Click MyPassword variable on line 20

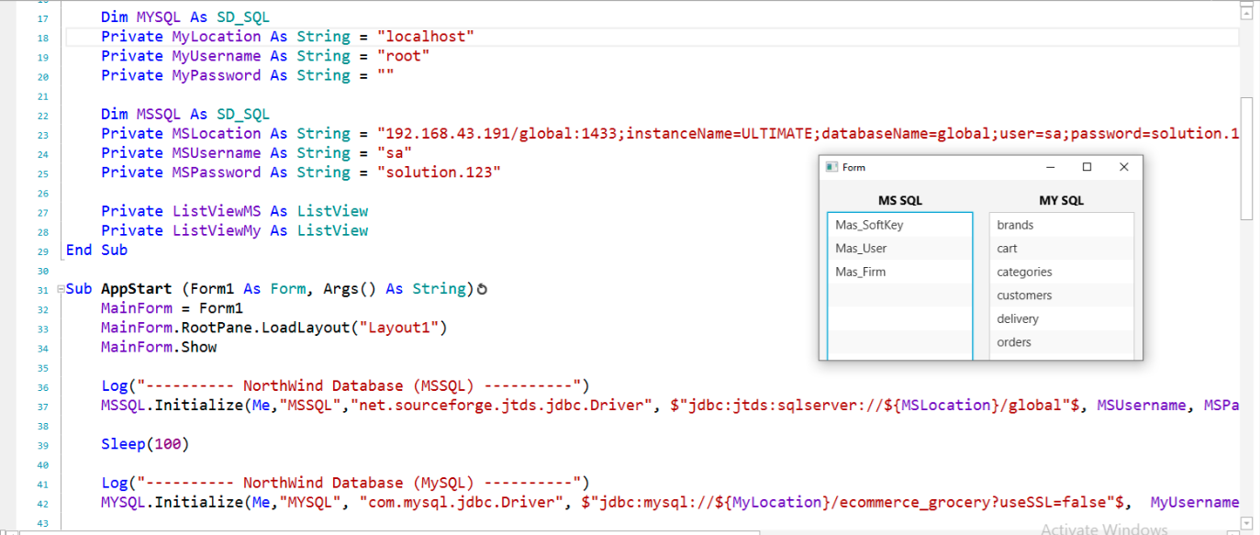[217, 75]
